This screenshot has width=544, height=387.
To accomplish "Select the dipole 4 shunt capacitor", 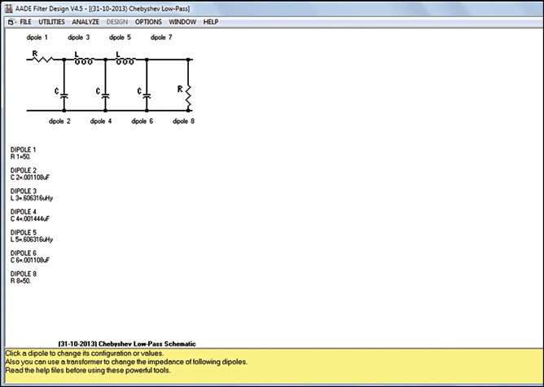I will (x=104, y=95).
